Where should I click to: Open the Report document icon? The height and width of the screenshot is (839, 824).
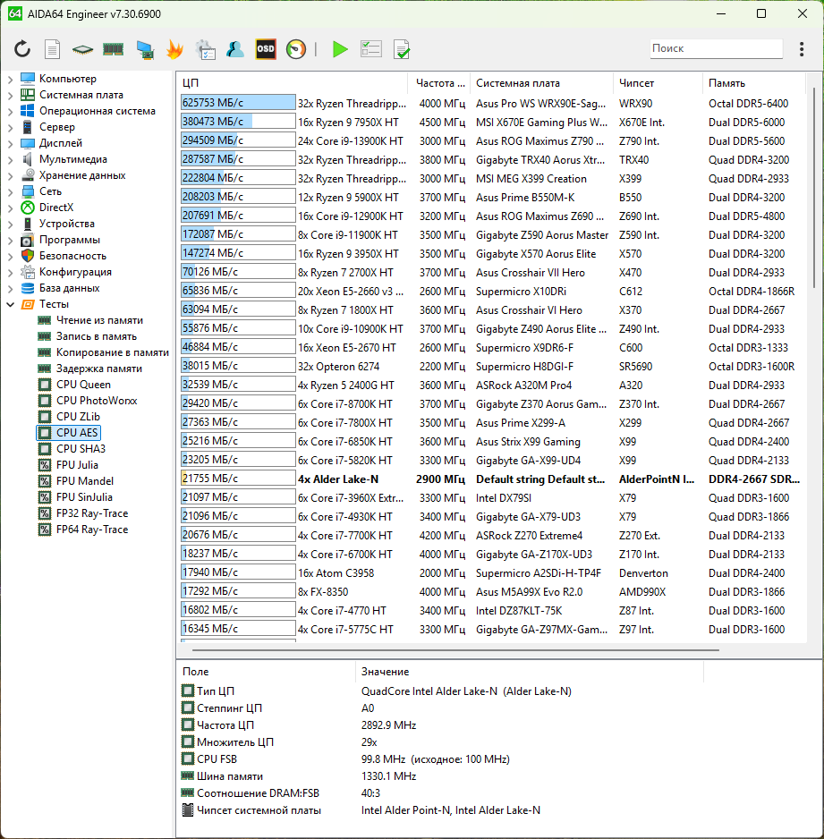53,49
